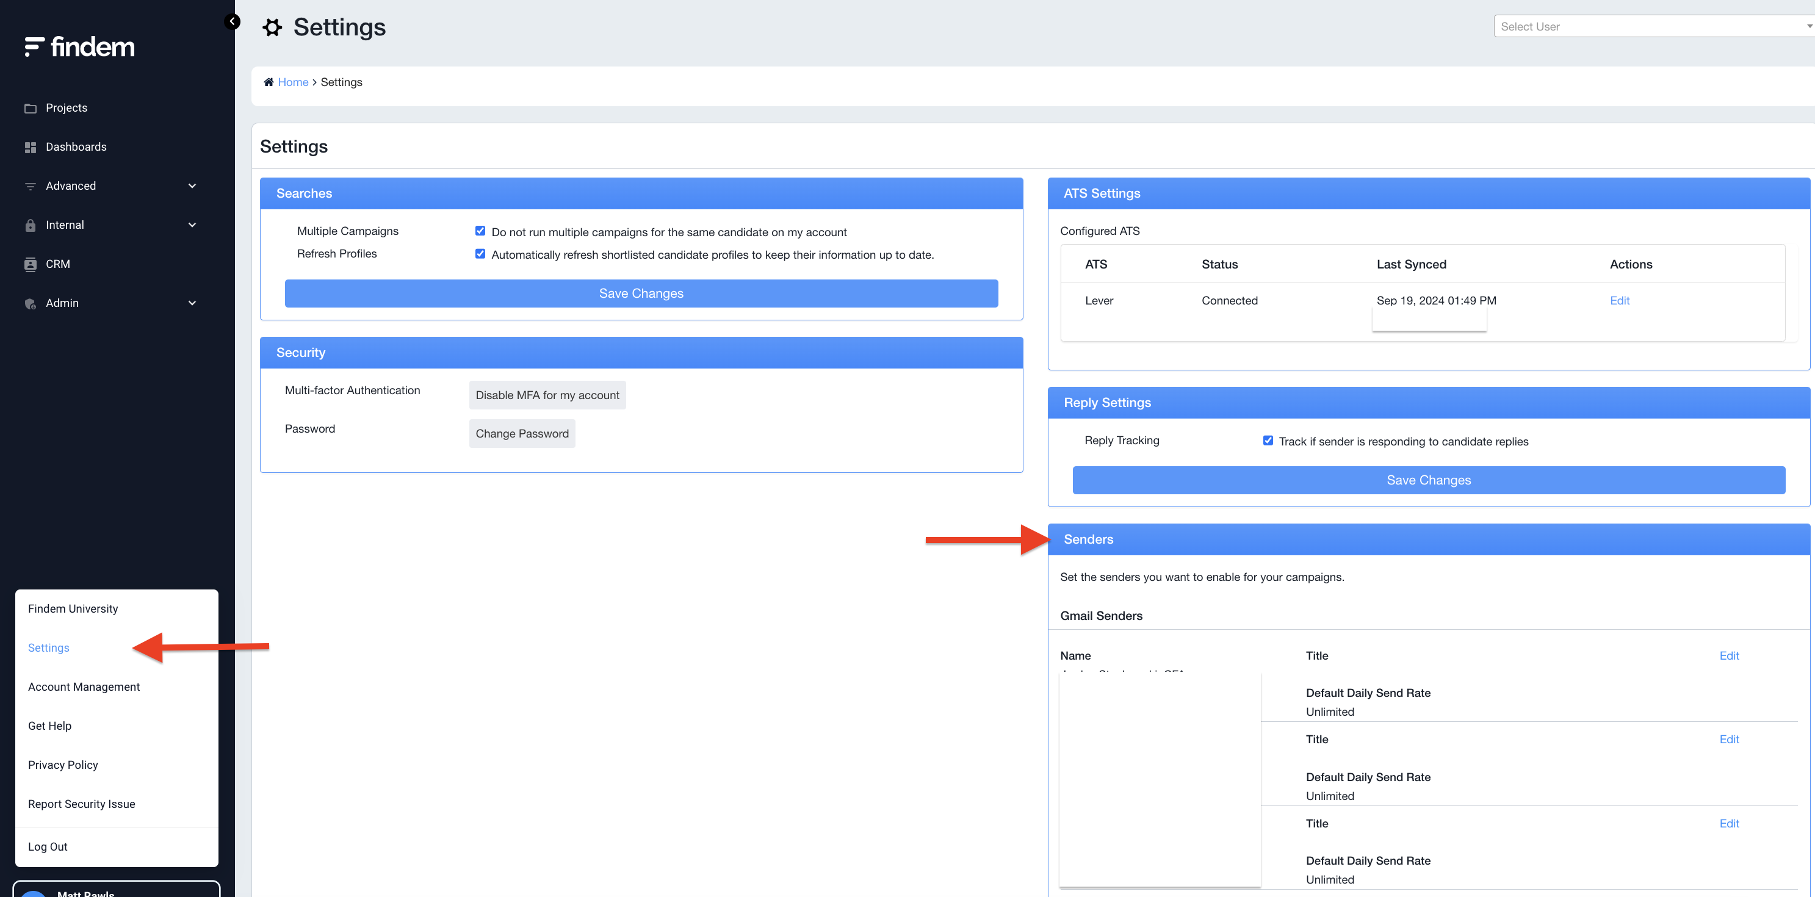Click the Findem logo

click(x=79, y=46)
